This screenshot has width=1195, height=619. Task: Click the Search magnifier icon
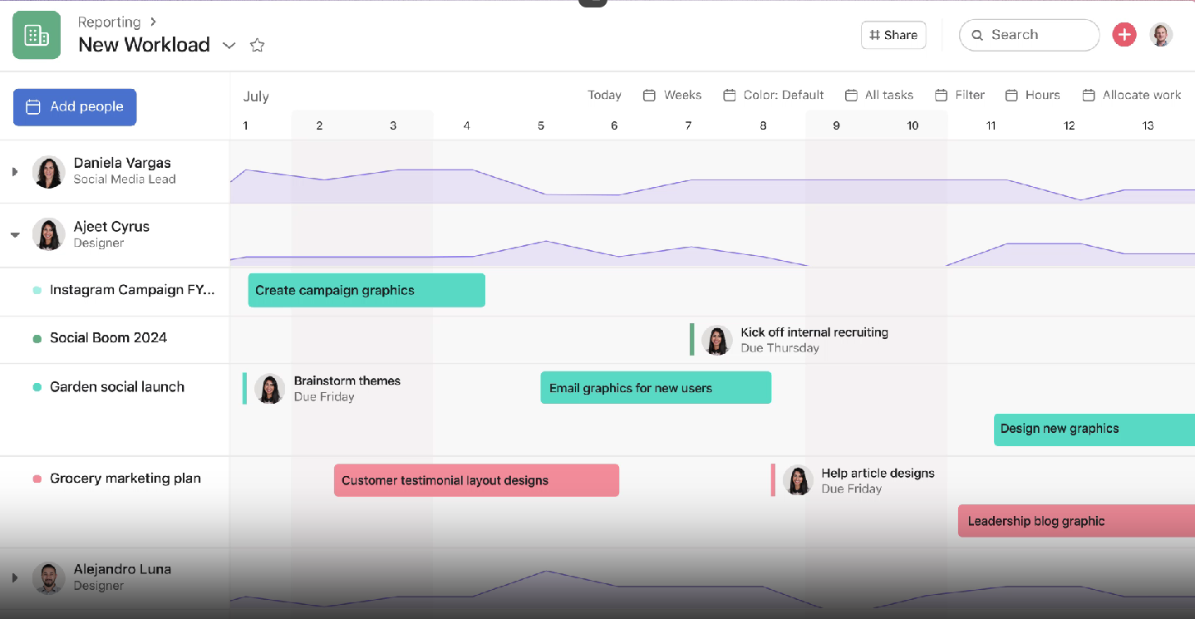(x=977, y=35)
